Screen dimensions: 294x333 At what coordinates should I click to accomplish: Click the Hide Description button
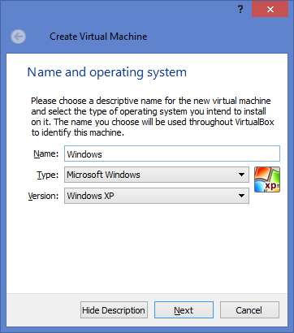coord(114,310)
